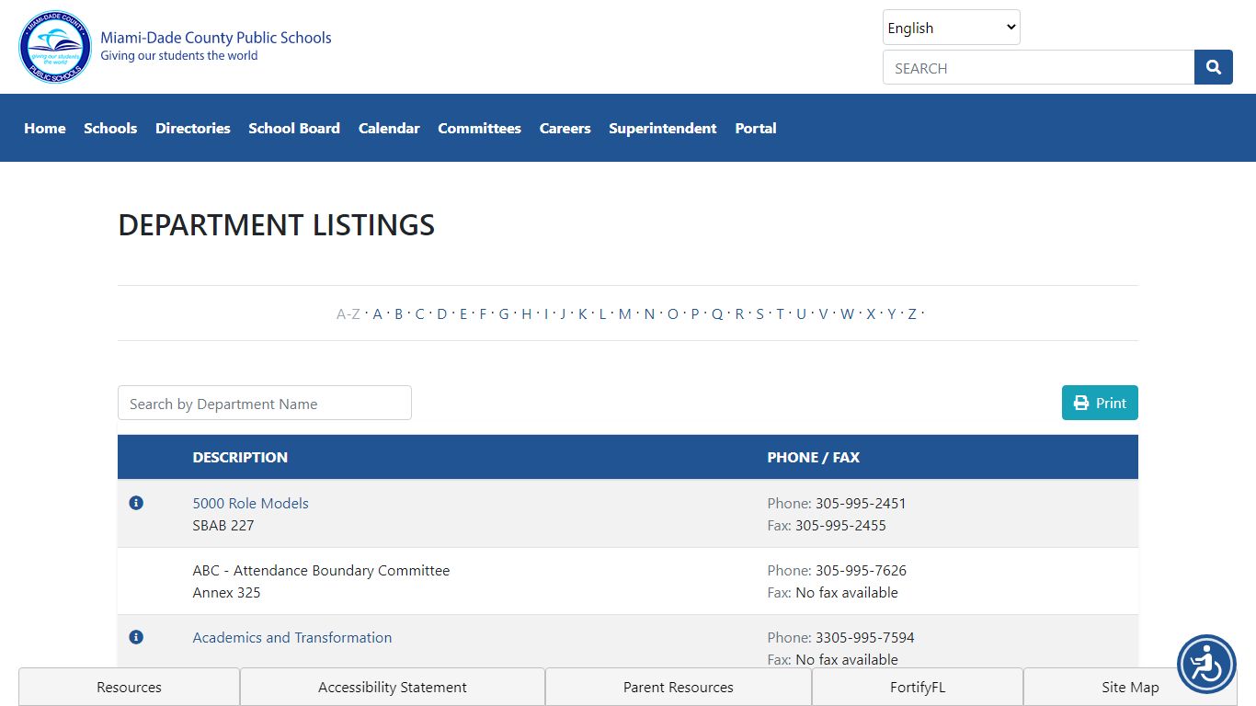The height and width of the screenshot is (706, 1256).
Task: Filter departments by letter U
Action: [801, 313]
